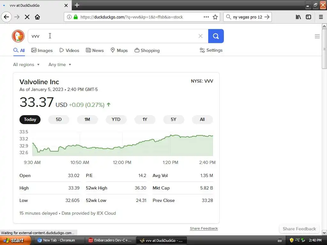Select the Today chart range

click(30, 119)
